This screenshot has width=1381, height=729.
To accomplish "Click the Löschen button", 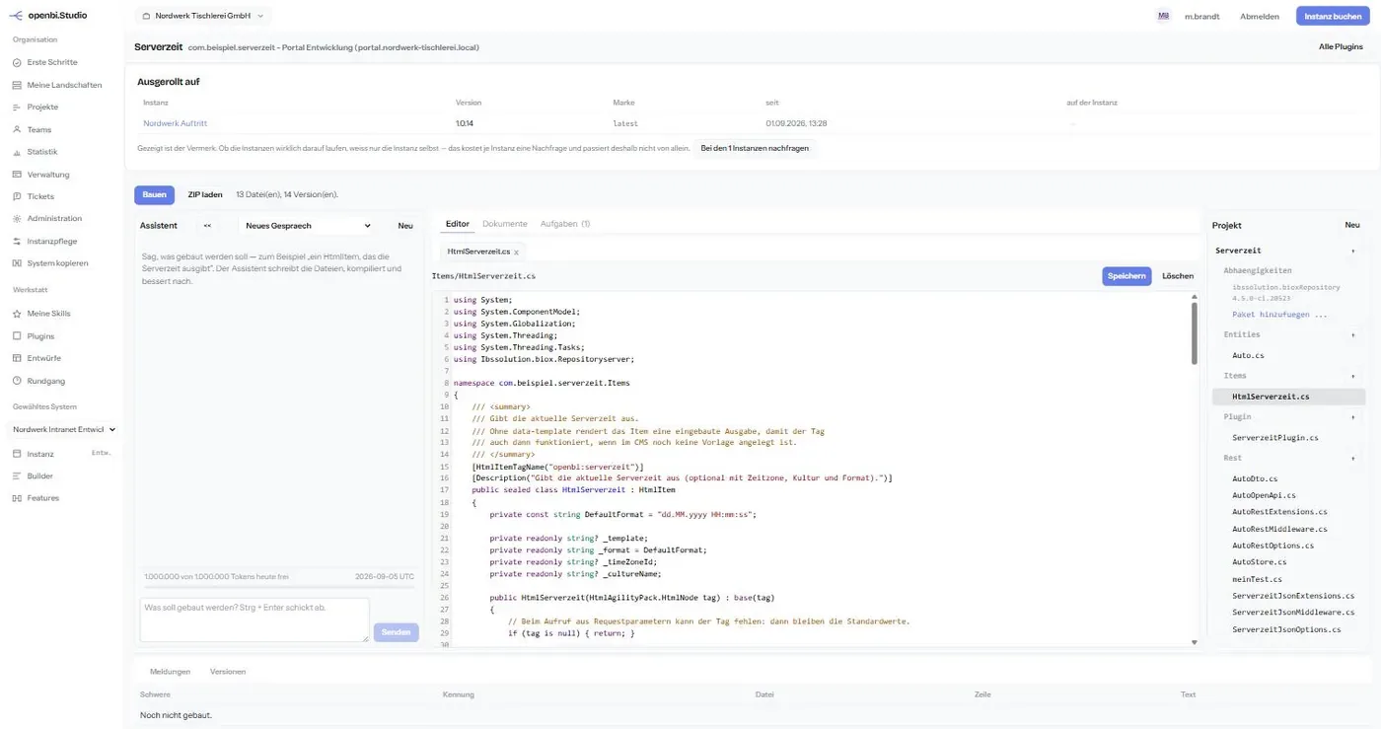I will tap(1178, 276).
